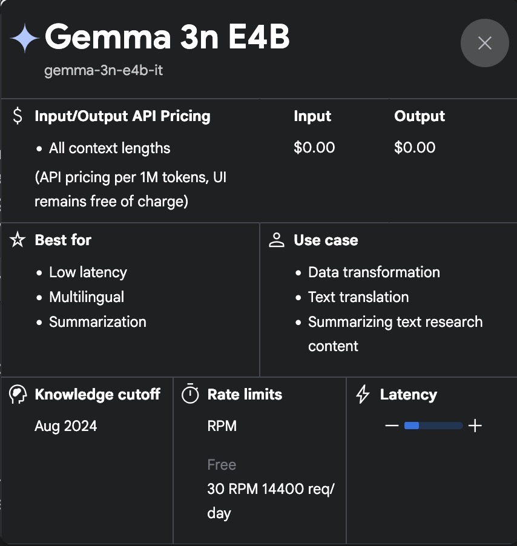
Task: Click the Low latency bullet item
Action: (x=88, y=272)
